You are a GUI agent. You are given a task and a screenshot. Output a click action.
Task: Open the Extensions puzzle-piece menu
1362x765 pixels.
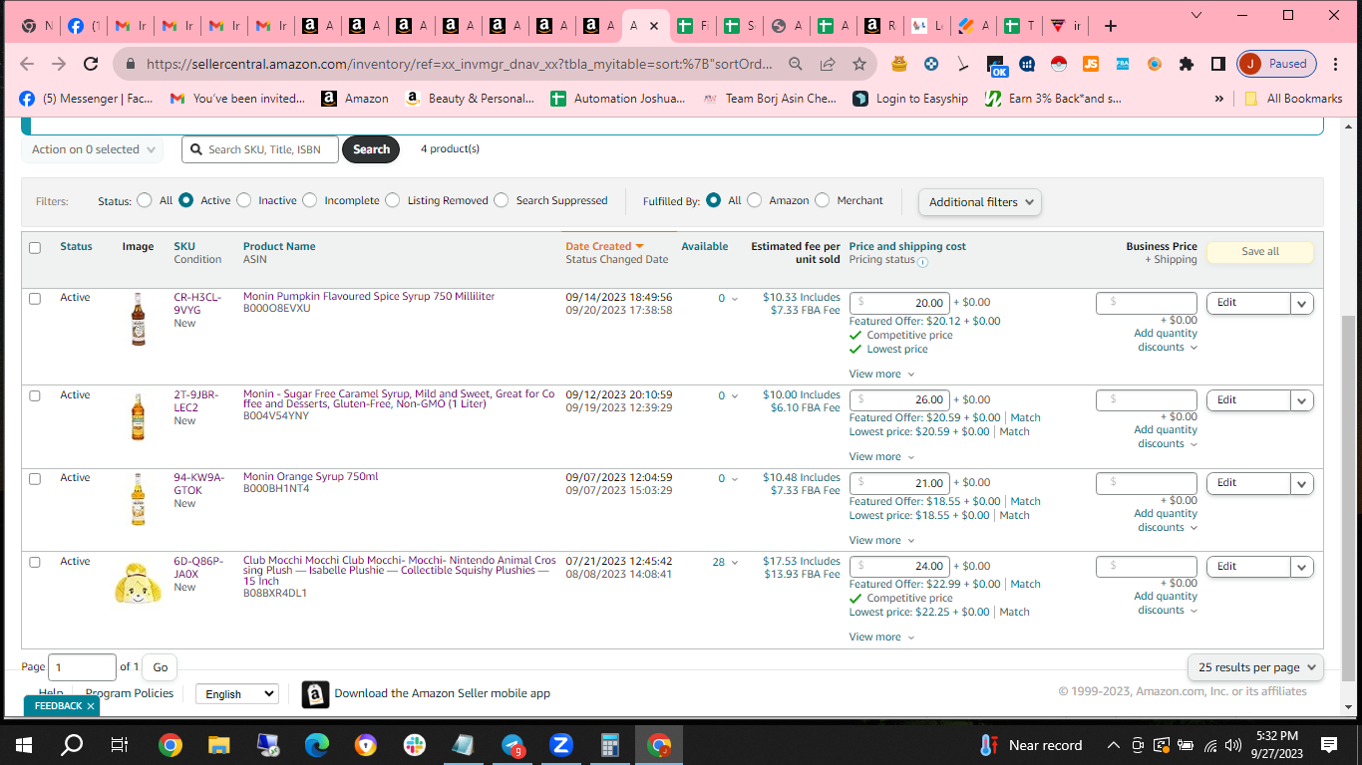pyautogui.click(x=1186, y=64)
